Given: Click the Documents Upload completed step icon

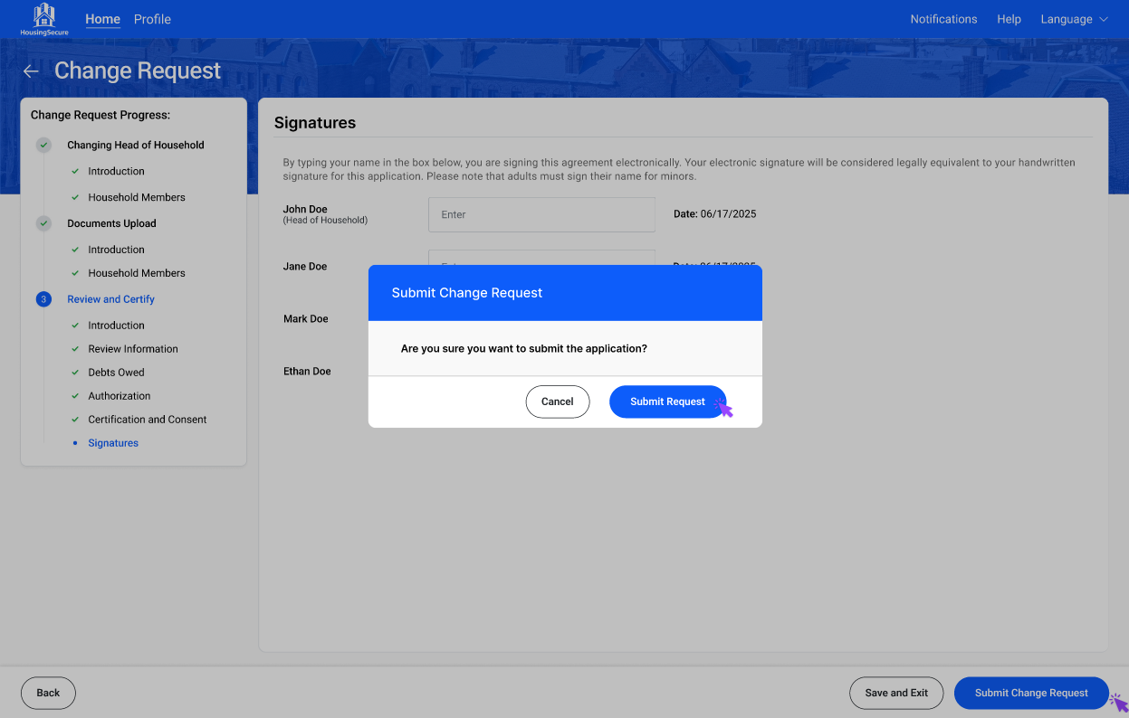Looking at the screenshot, I should pos(43,223).
